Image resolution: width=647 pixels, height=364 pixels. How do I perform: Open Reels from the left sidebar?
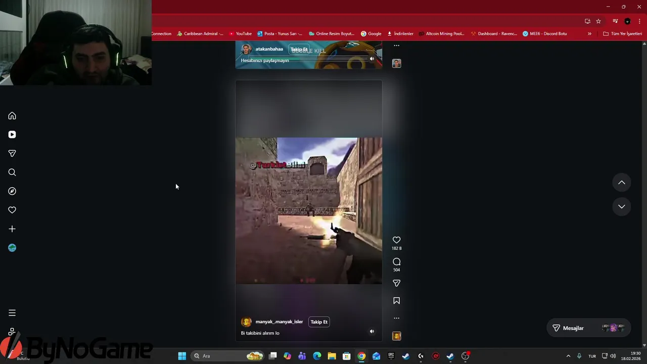click(12, 134)
